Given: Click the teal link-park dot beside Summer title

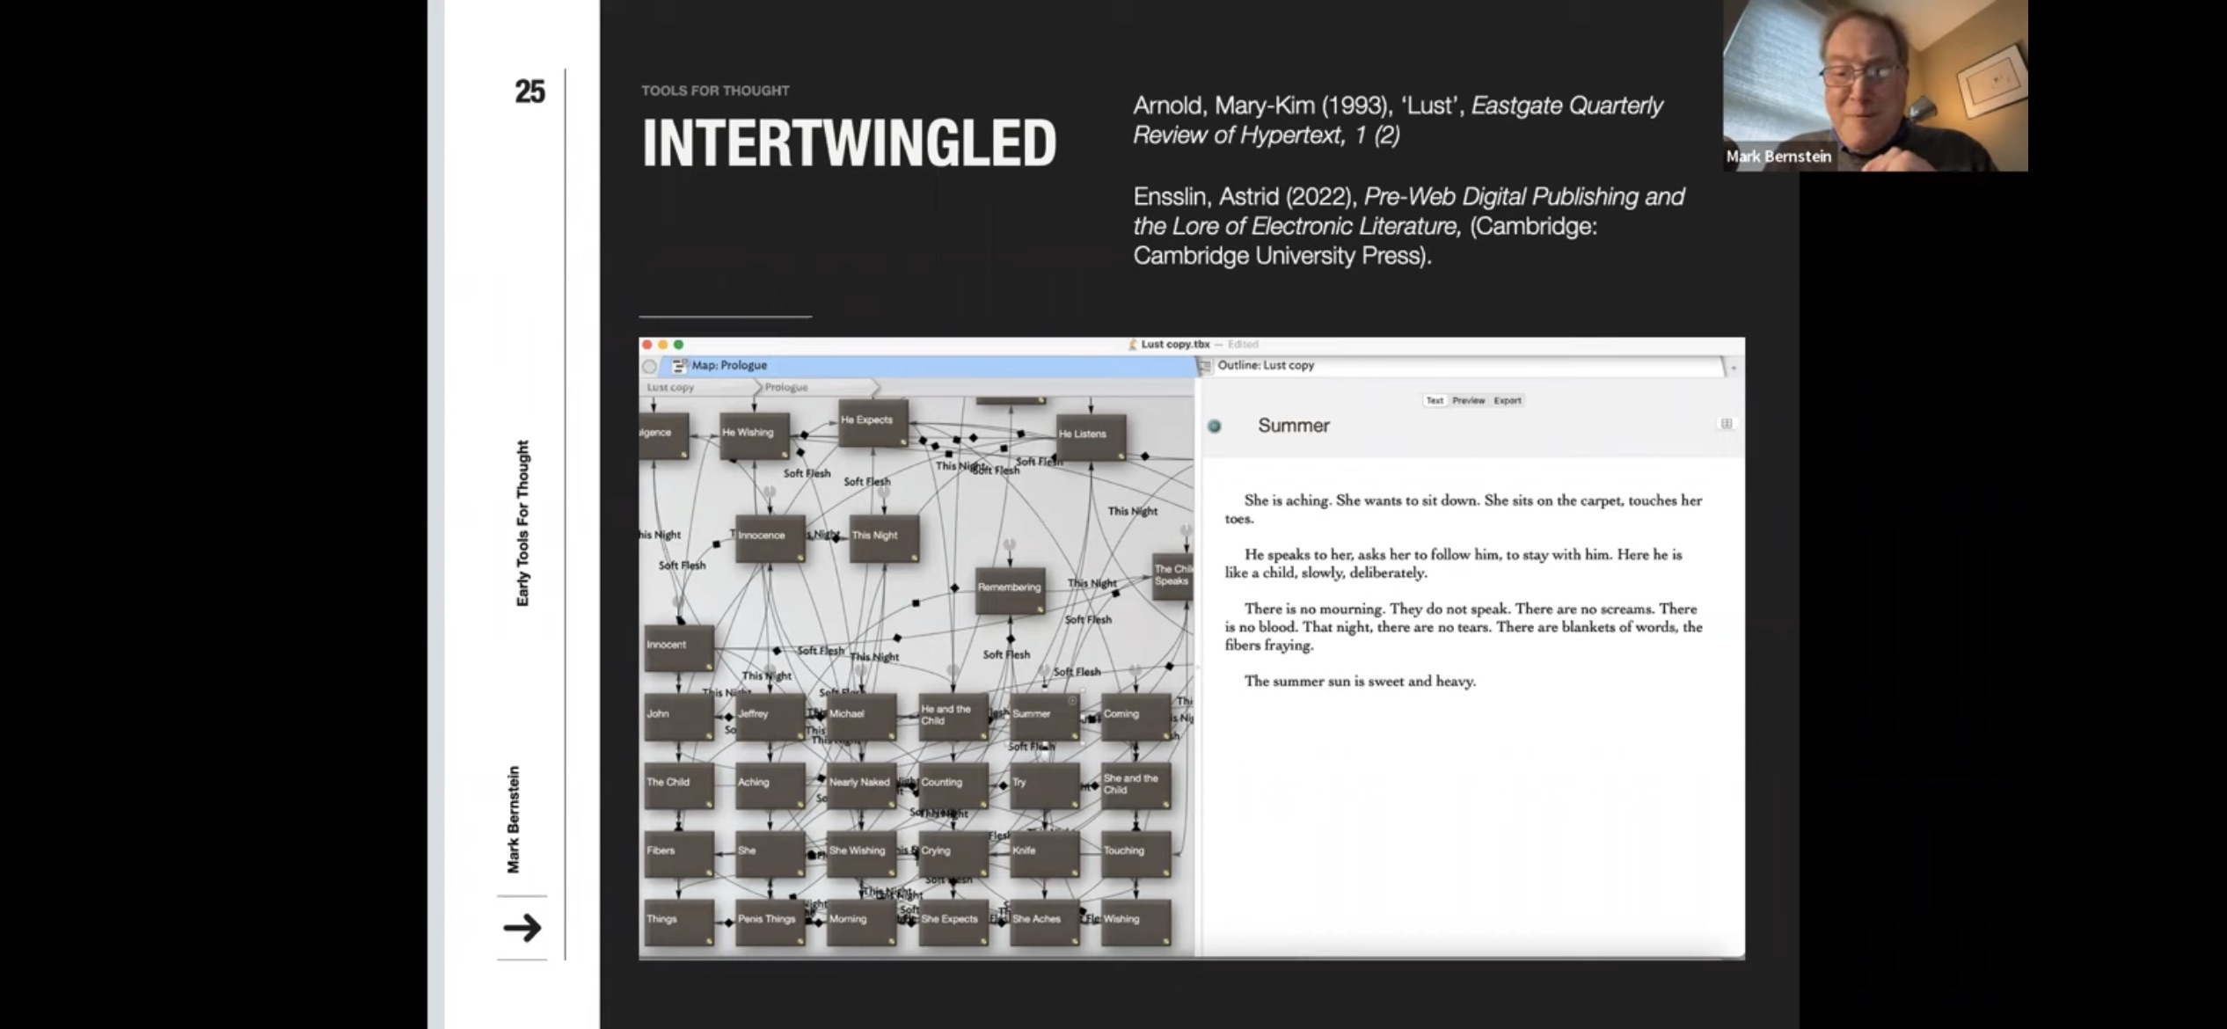Looking at the screenshot, I should point(1215,427).
